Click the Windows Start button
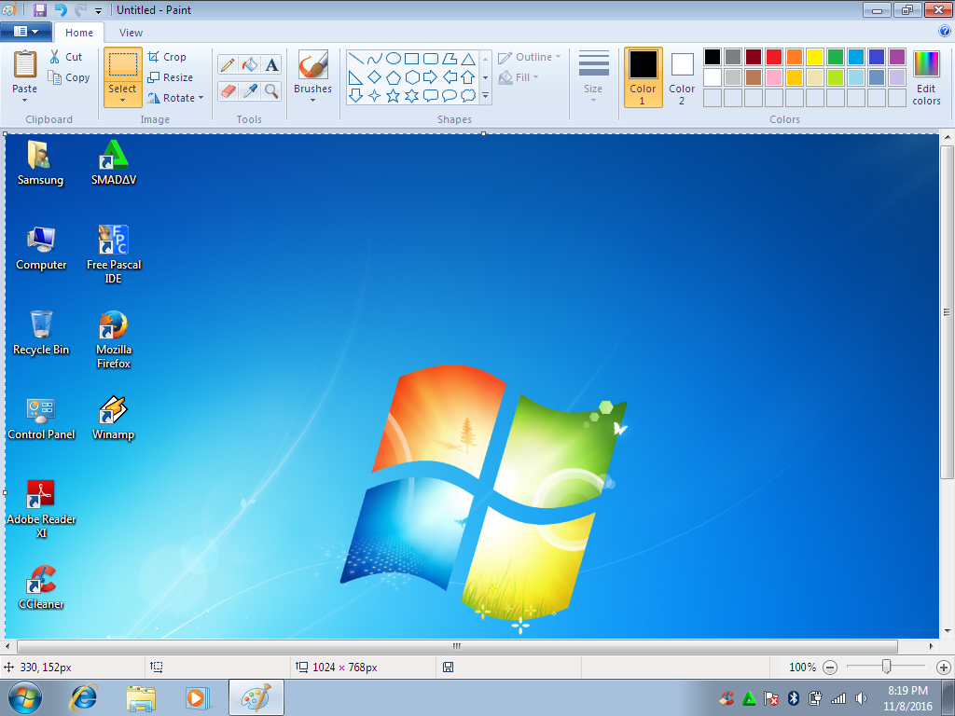The height and width of the screenshot is (716, 955). coord(24,697)
